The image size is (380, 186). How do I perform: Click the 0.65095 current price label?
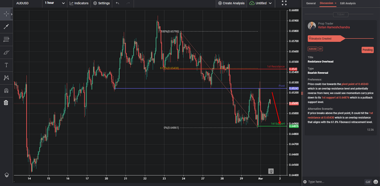pos(293,104)
